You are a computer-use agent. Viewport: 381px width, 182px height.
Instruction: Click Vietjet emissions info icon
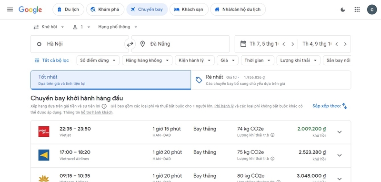pos(272,135)
